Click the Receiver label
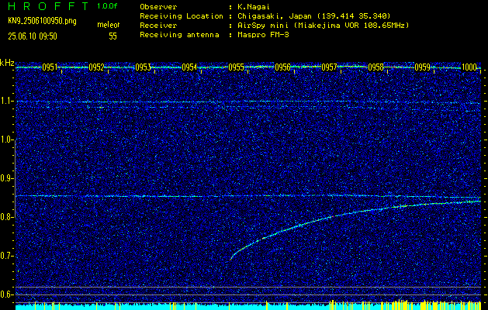The width and height of the screenshot is (488, 310). click(158, 26)
